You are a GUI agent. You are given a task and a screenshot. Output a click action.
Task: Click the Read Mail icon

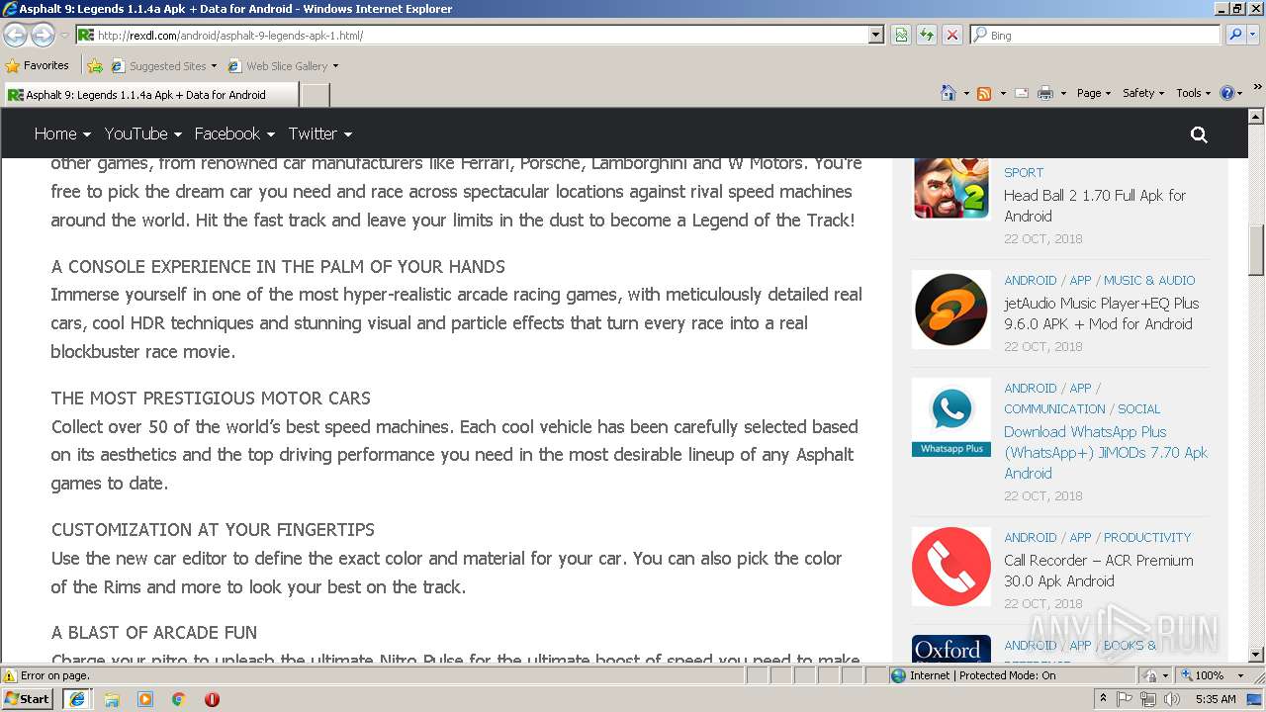[1022, 93]
